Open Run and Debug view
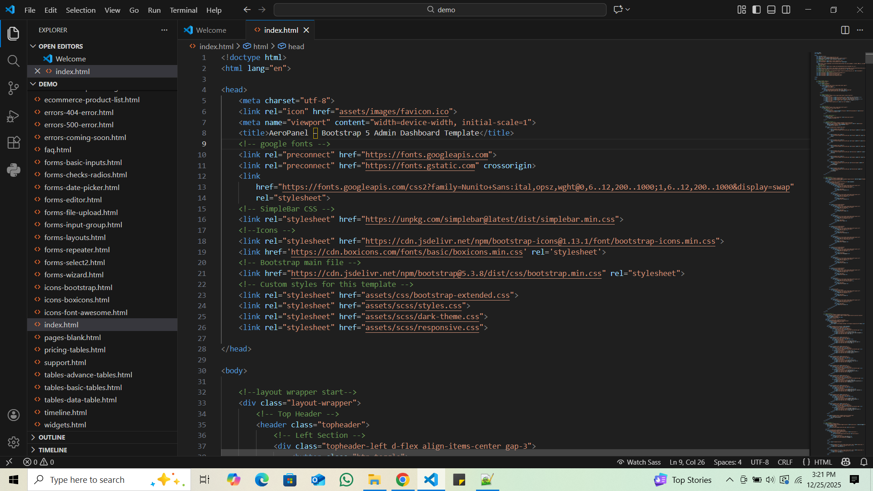 [x=14, y=116]
